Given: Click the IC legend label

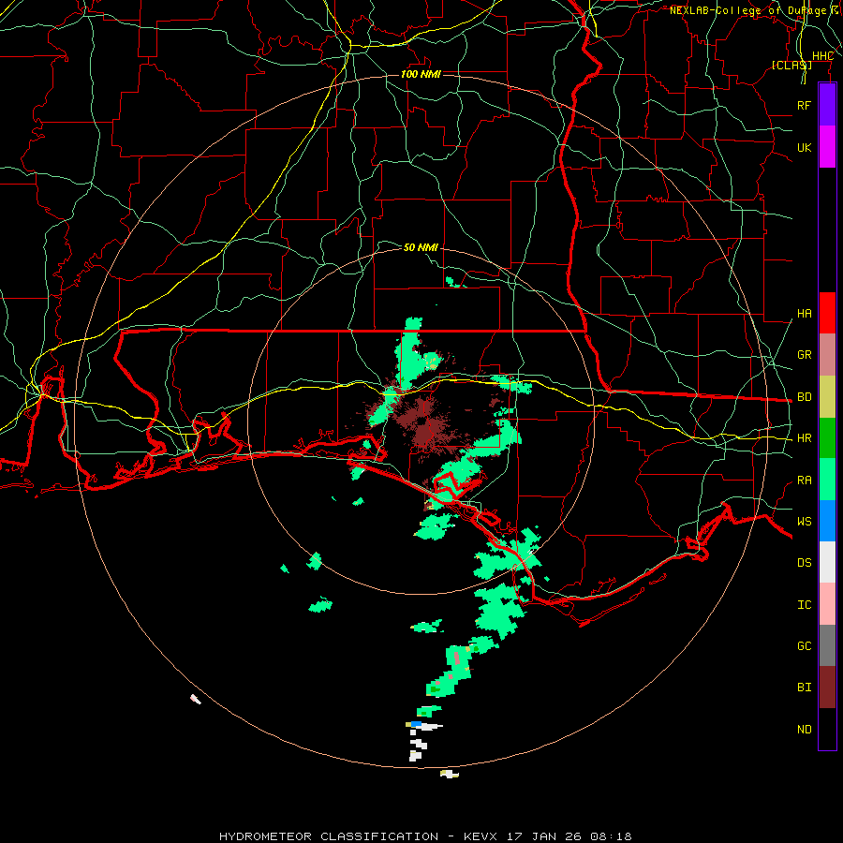Looking at the screenshot, I should click(x=804, y=605).
